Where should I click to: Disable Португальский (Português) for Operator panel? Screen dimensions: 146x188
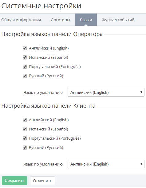coord(25,67)
